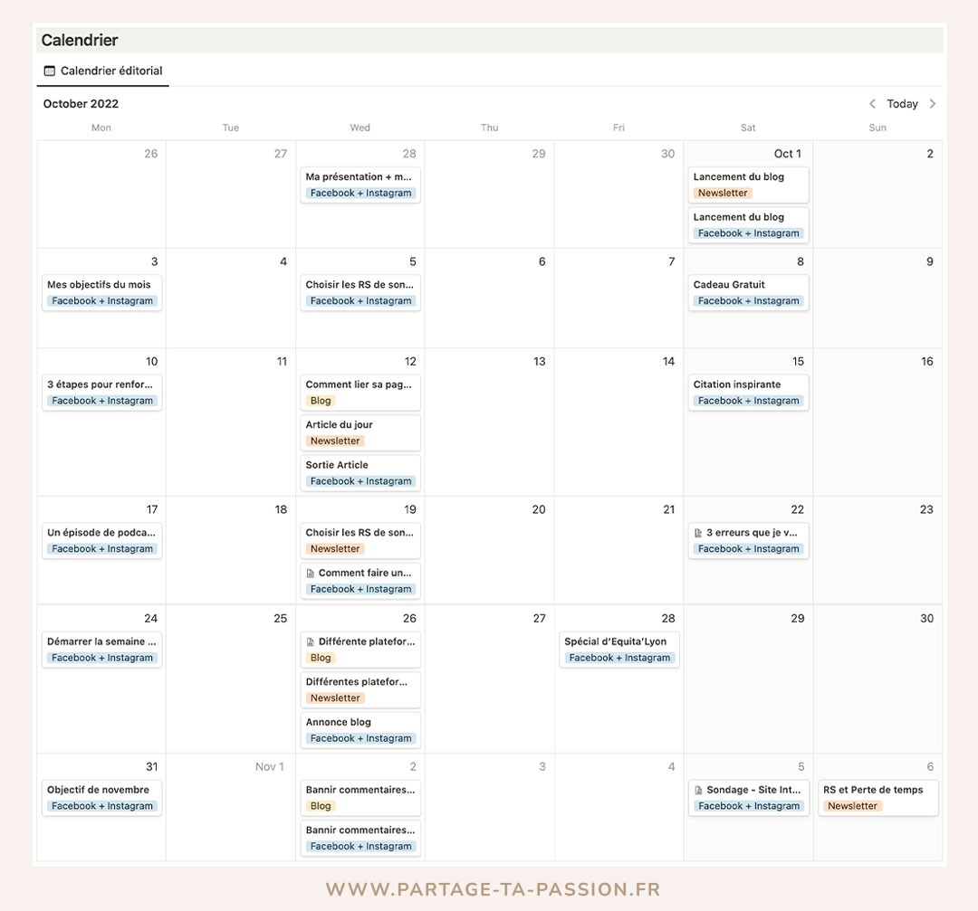Select the day cell labeled 'Nov 1'
Screen dimensions: 978x911
pyautogui.click(x=231, y=808)
